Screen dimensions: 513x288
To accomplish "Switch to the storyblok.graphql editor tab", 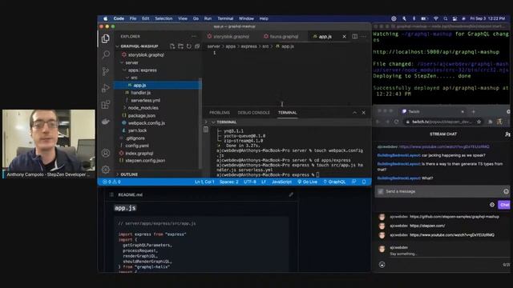I will (x=228, y=37).
